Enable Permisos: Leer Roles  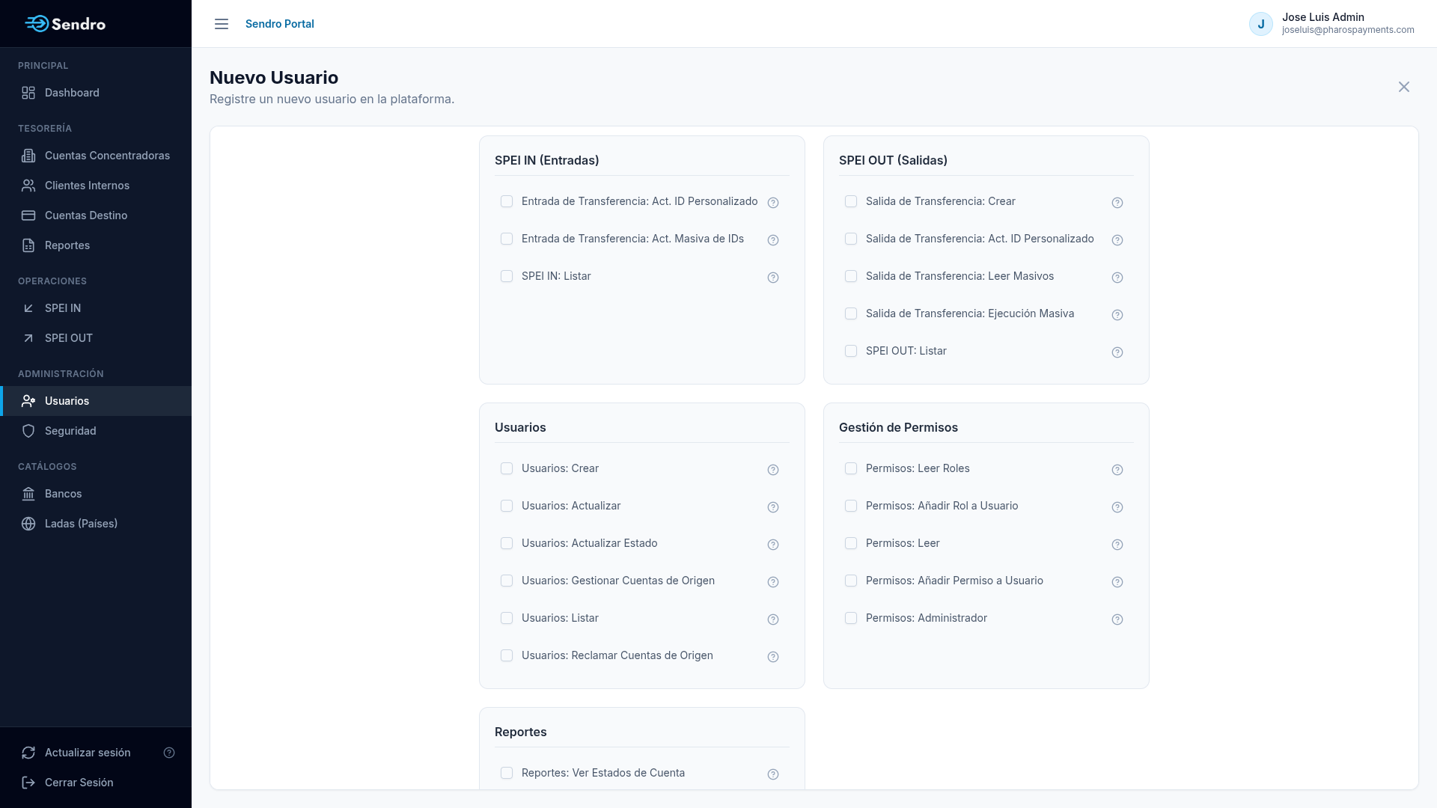coord(851,468)
